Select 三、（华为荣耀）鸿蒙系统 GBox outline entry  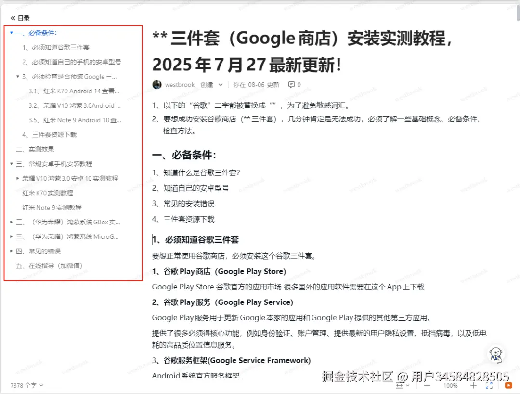pyautogui.click(x=68, y=222)
